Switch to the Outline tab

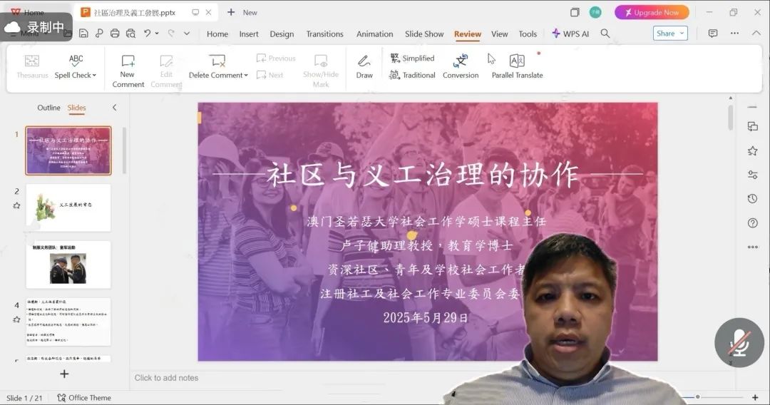[48, 108]
